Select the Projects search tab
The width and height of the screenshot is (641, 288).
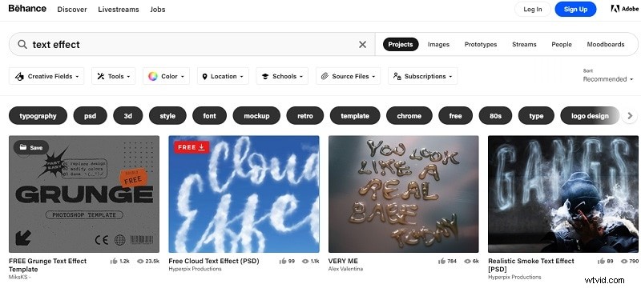click(x=401, y=45)
